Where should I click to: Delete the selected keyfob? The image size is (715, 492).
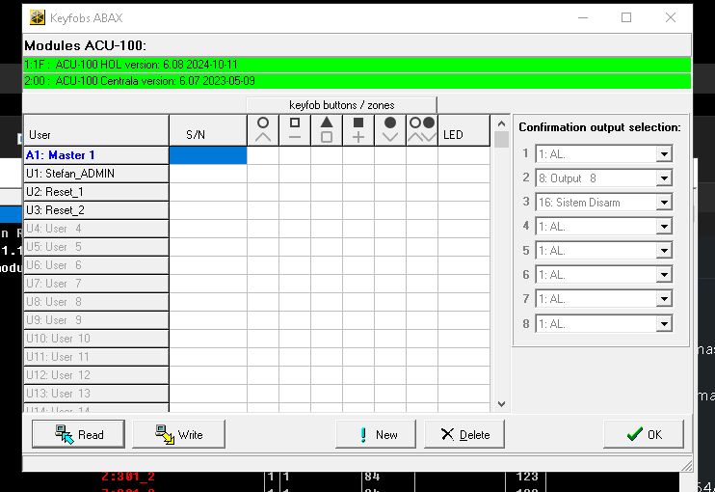tap(463, 434)
